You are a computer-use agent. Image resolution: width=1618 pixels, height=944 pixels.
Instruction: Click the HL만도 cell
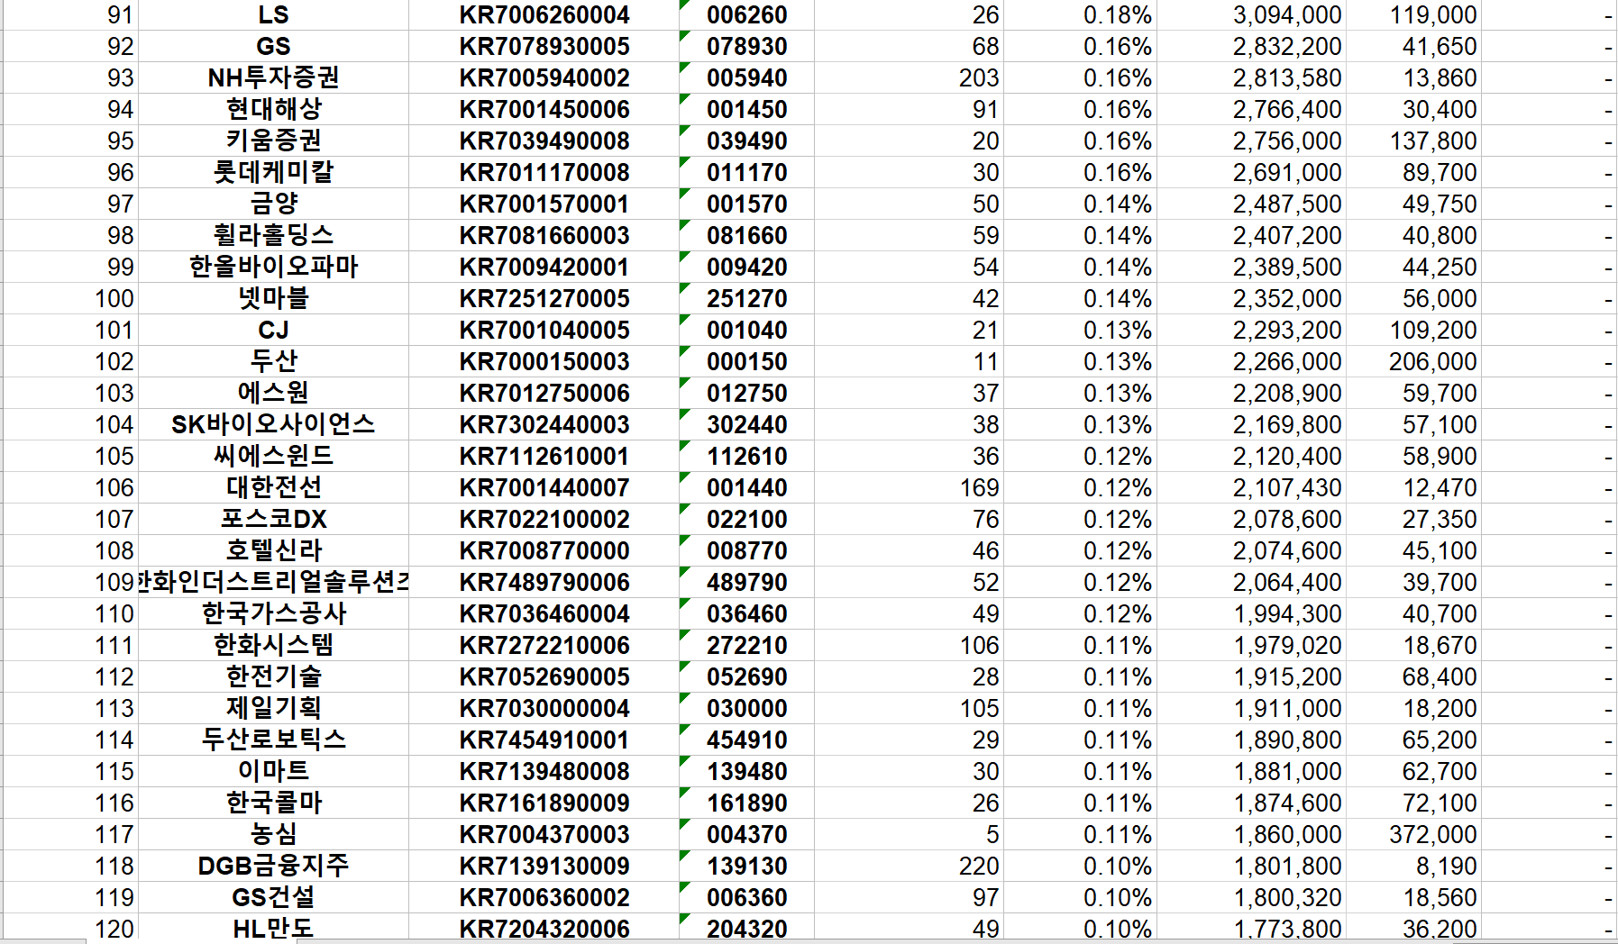pyautogui.click(x=273, y=928)
